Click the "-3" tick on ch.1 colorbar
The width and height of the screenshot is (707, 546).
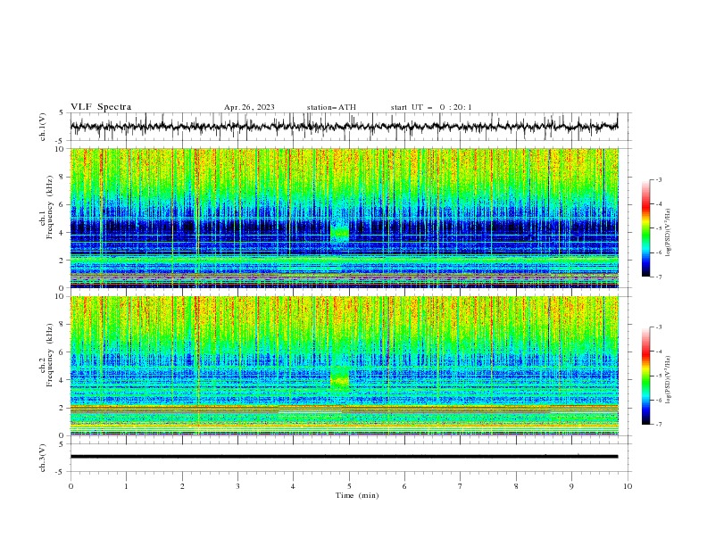(659, 179)
